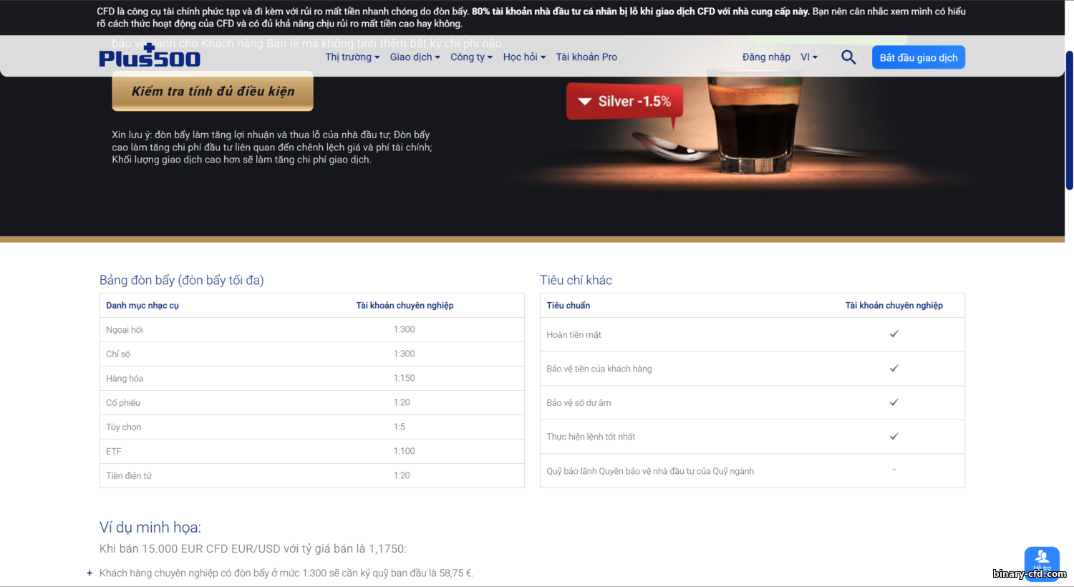Expand the Thị trường dropdown menu

(x=352, y=57)
